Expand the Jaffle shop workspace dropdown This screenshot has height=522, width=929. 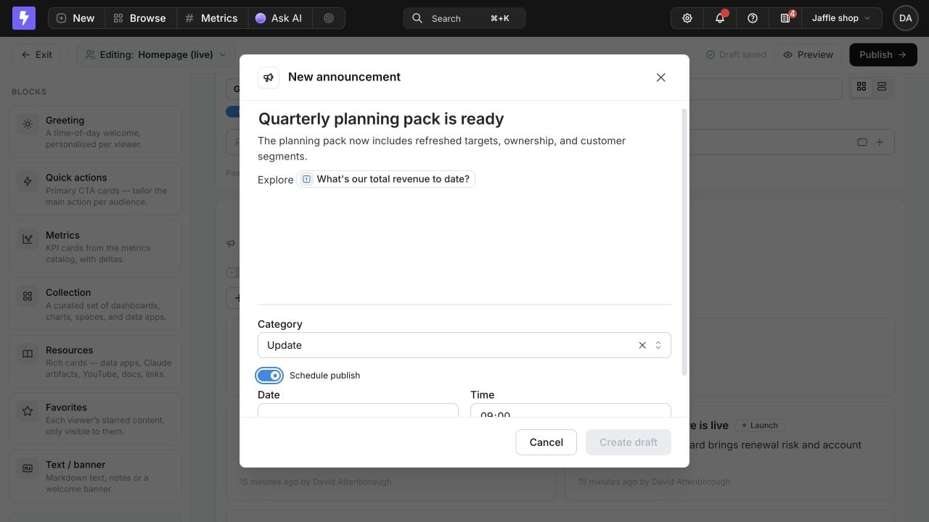pyautogui.click(x=841, y=18)
